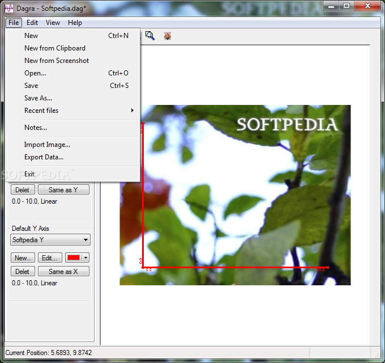Click New.. button under Default Y Axis

click(23, 258)
